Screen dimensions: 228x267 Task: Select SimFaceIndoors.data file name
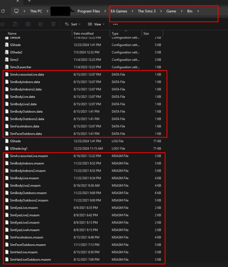click(x=24, y=127)
